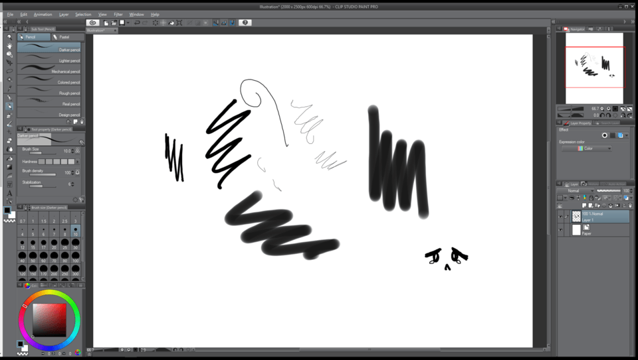Pick brush size preset 0.7

tap(23, 218)
